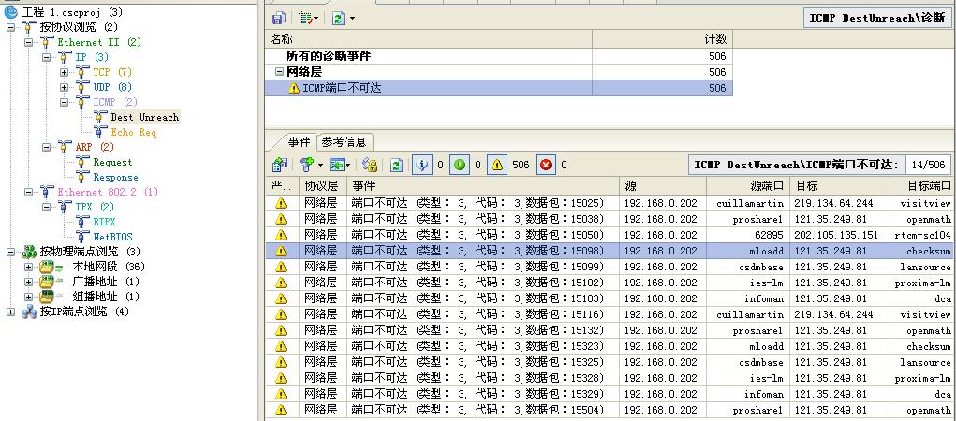Collapse the Ethernet II tree node
The height and width of the screenshot is (421, 956).
[x=29, y=43]
